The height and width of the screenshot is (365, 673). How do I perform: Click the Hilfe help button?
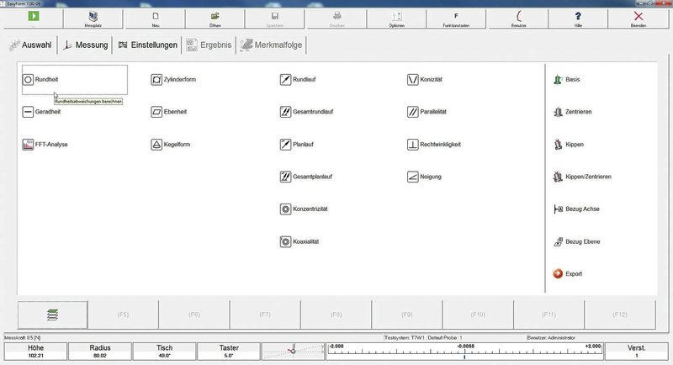coord(578,18)
